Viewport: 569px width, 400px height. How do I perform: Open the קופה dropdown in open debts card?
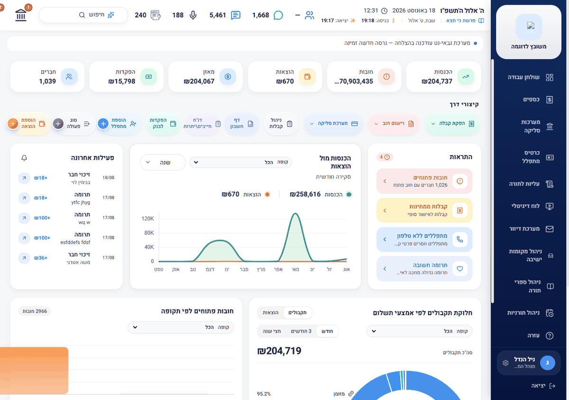click(x=181, y=327)
